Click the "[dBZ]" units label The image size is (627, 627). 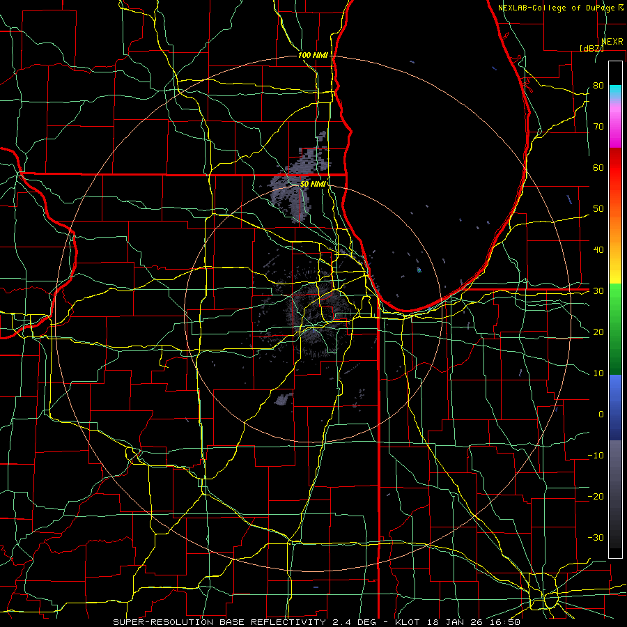tap(591, 48)
